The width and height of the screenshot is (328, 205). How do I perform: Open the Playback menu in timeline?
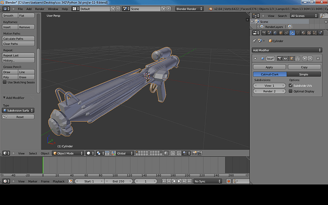tap(58, 181)
